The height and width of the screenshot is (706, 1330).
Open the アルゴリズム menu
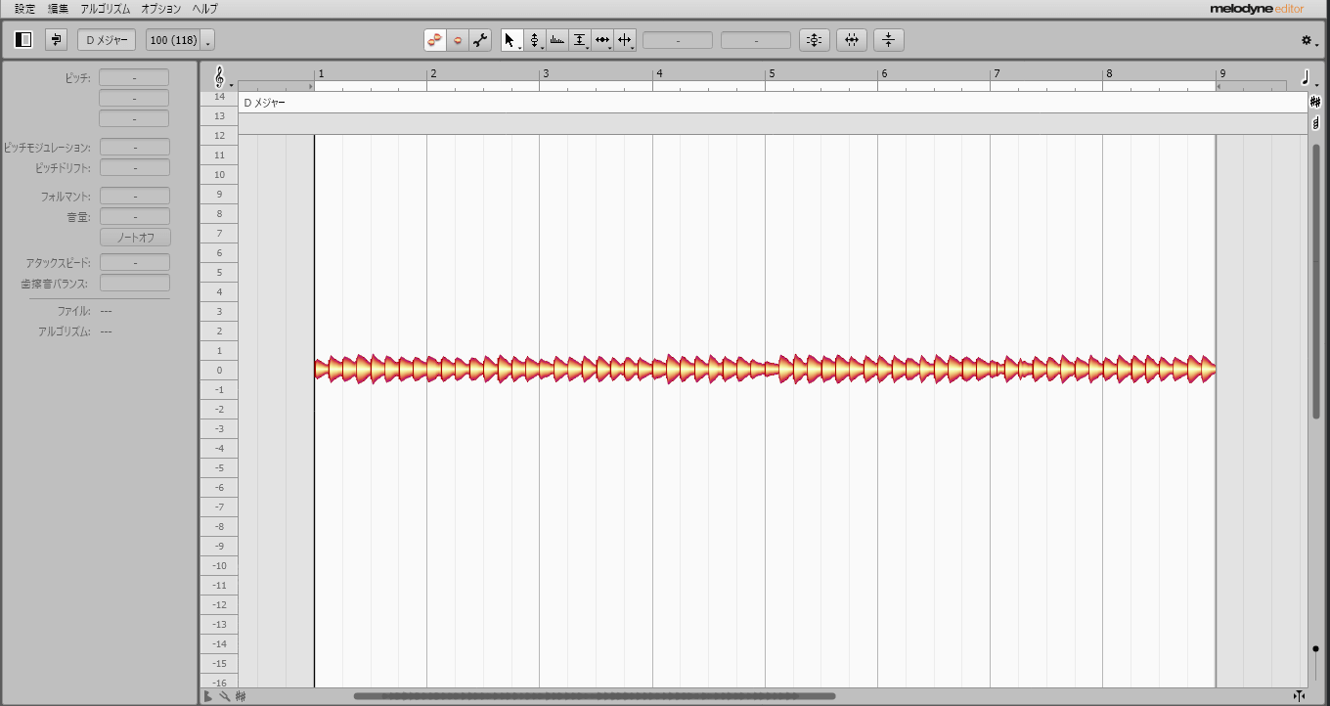click(x=105, y=9)
